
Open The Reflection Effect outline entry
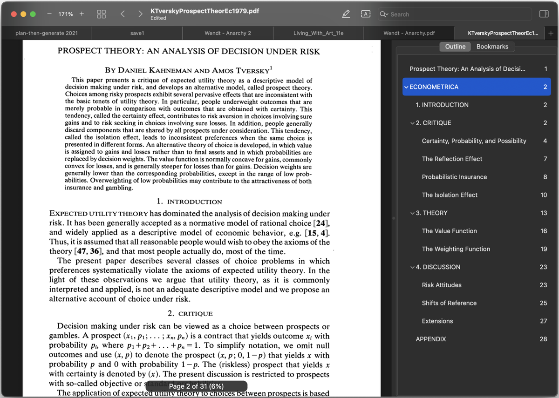point(477,159)
